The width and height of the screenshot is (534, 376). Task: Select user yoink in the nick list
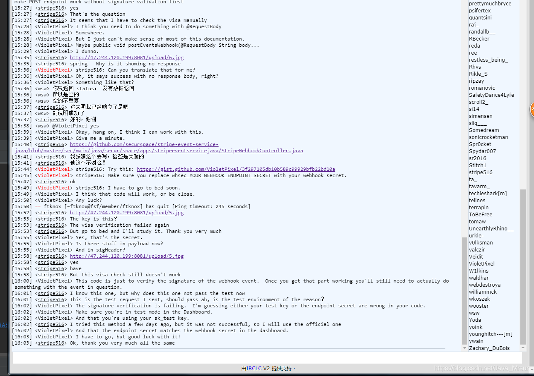476,327
